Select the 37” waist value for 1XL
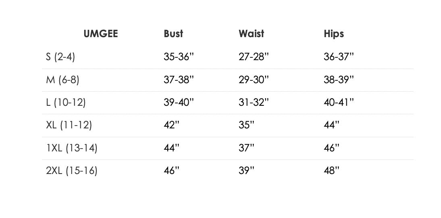 (246, 148)
